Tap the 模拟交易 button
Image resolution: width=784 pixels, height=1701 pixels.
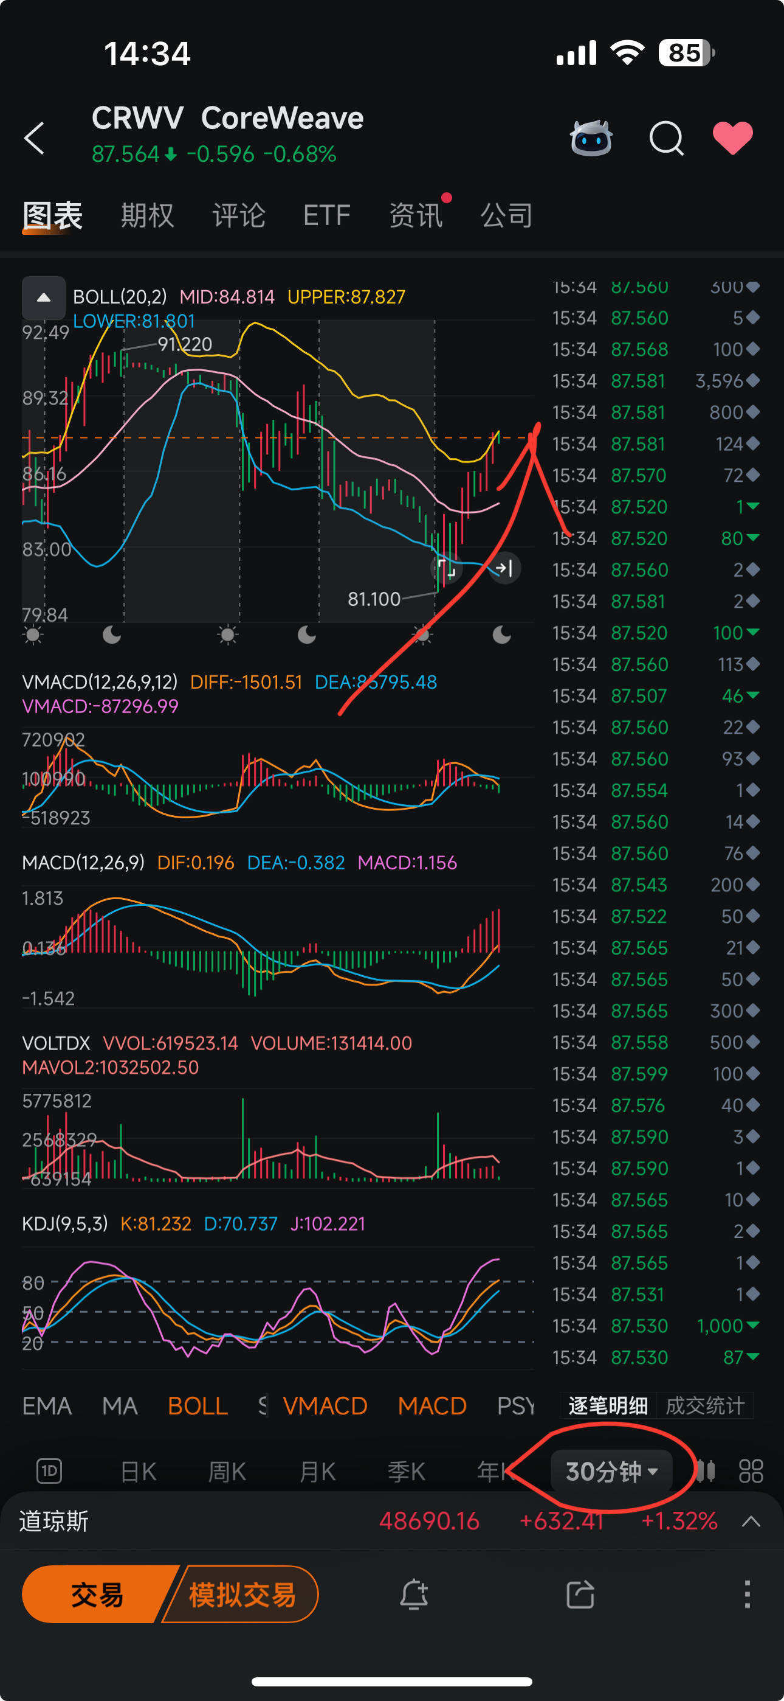point(241,1594)
